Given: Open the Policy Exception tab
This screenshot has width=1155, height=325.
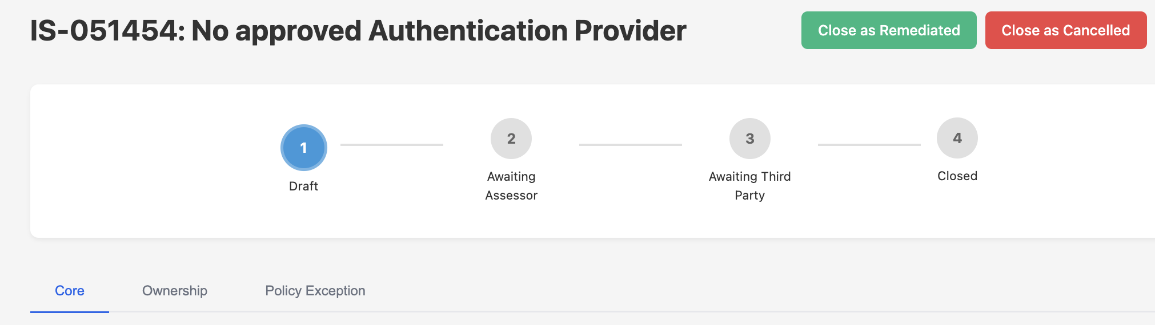Looking at the screenshot, I should pos(315,291).
